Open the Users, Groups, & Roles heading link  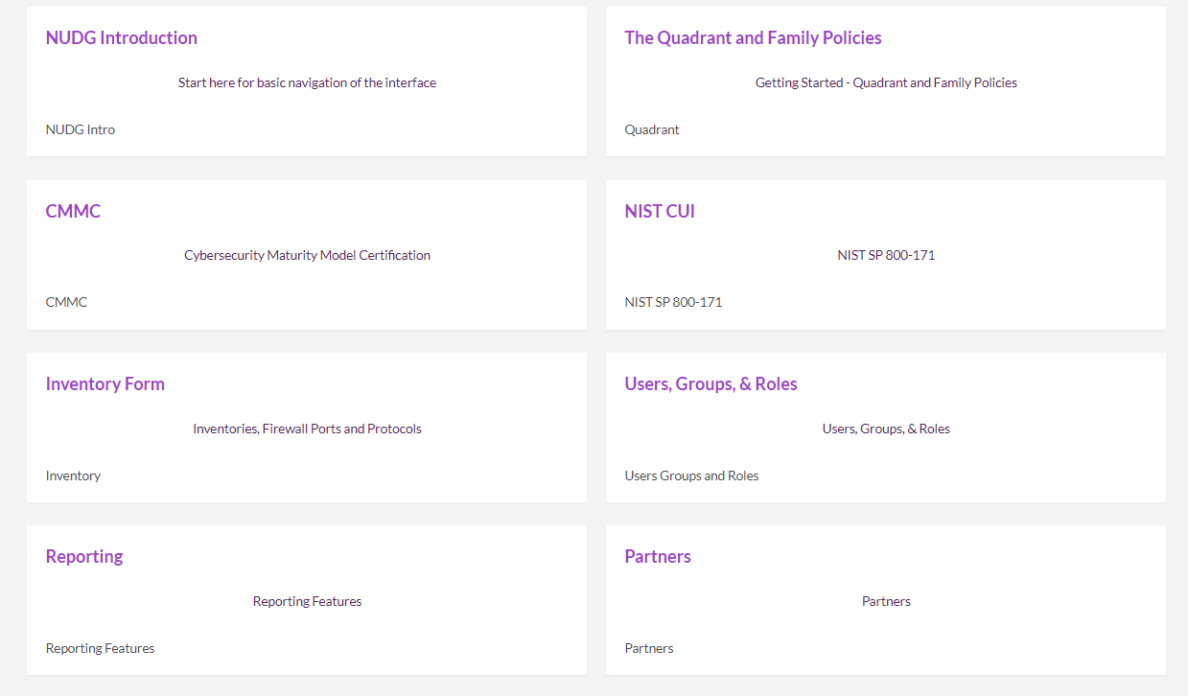[x=710, y=384]
